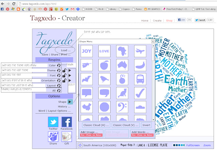Viewport: 217px width, 151px height.
Task: Click the Classic Cloud (V) button
Action: [126, 125]
